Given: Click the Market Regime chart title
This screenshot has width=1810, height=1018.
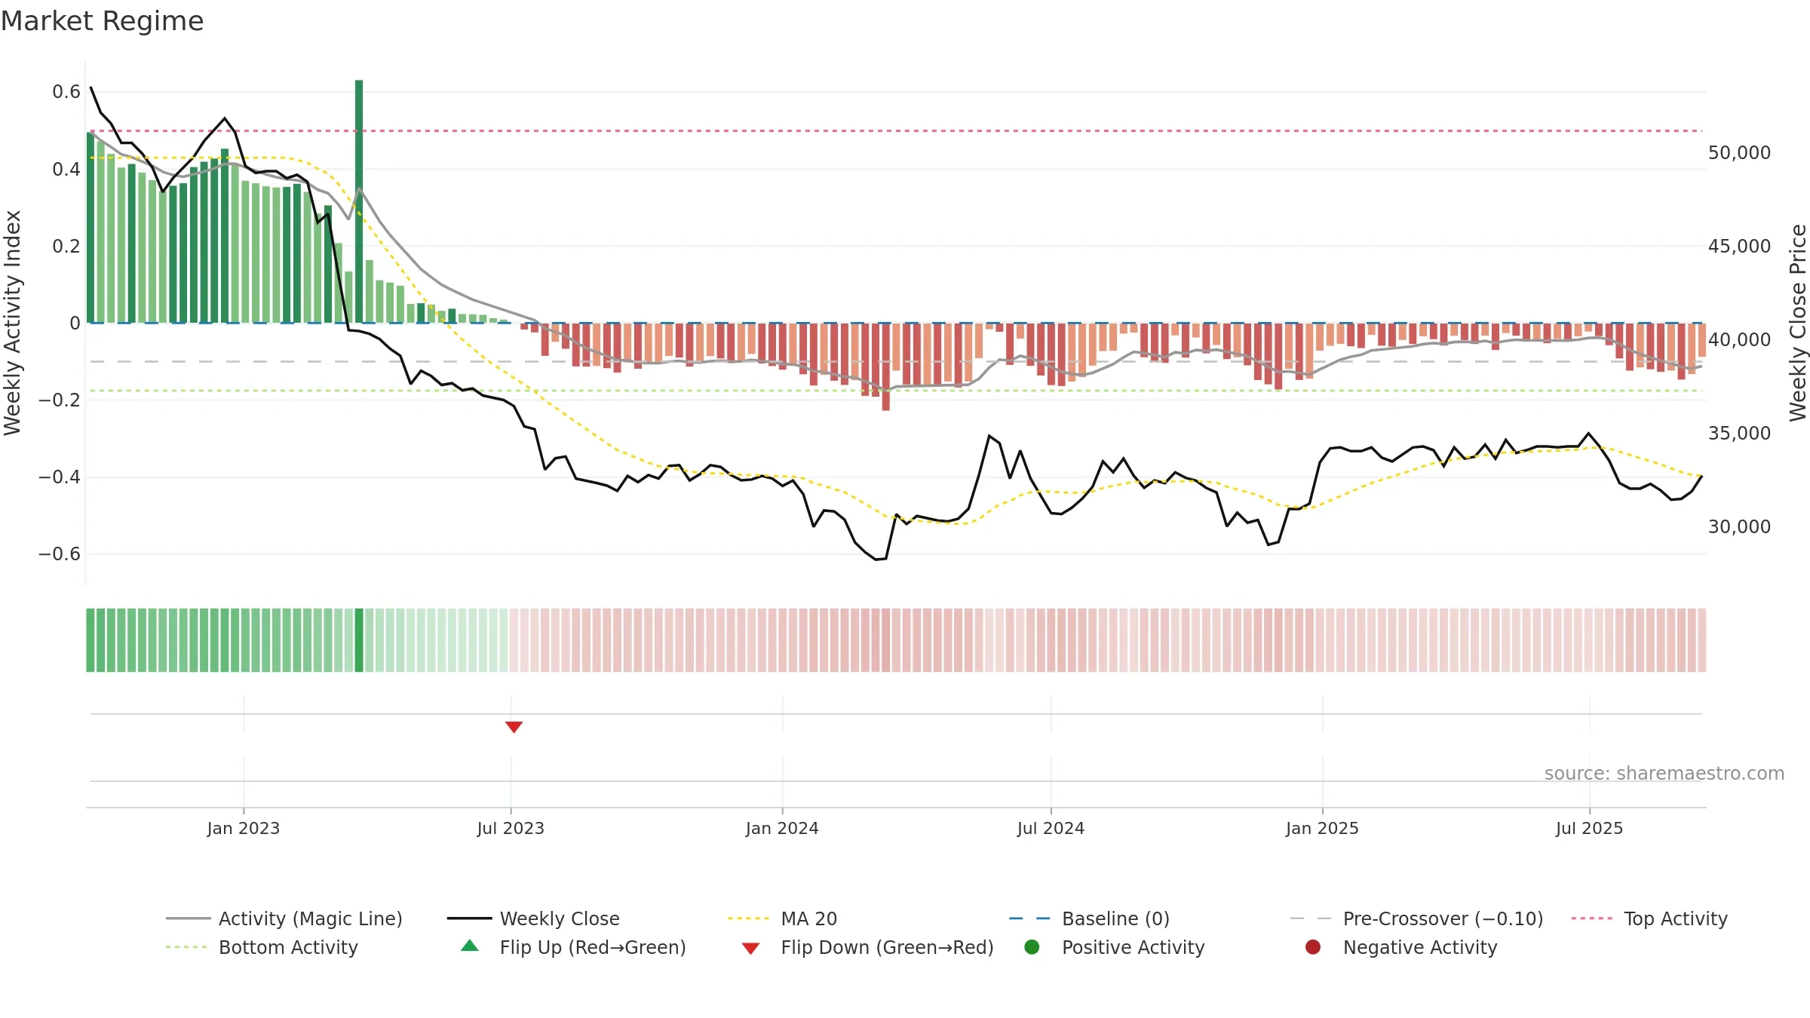Looking at the screenshot, I should 102,21.
